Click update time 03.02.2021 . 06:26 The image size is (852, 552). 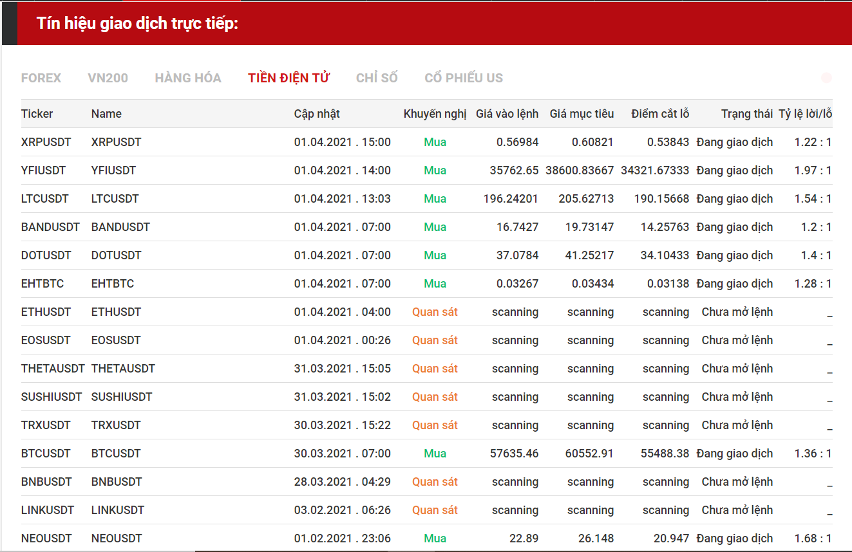[343, 510]
